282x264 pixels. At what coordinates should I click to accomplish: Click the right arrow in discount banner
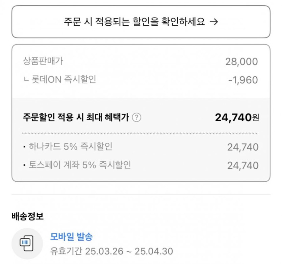[214, 22]
